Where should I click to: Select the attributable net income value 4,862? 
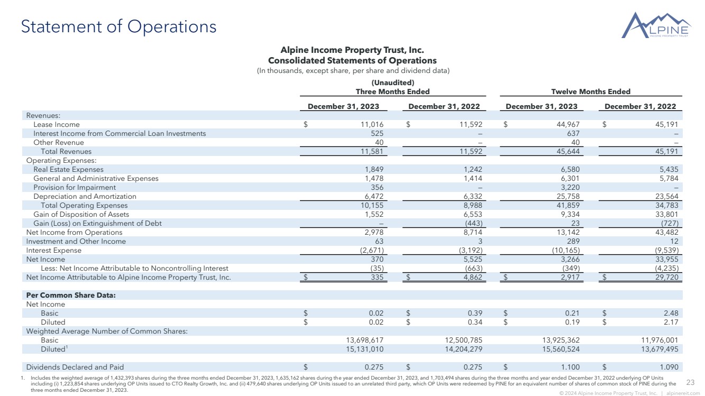click(x=472, y=277)
